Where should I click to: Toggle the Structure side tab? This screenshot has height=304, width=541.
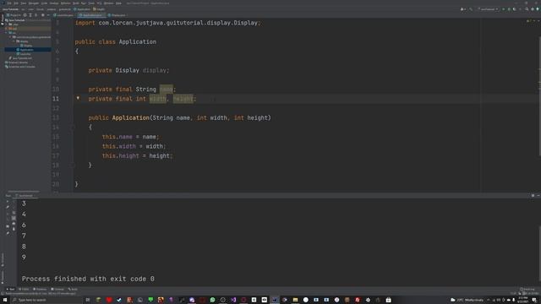3,259
